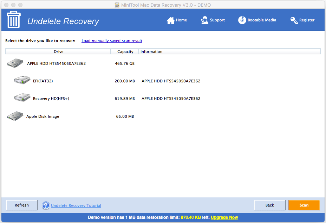Click the 619.89 MB capacity value

point(125,99)
